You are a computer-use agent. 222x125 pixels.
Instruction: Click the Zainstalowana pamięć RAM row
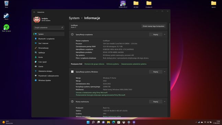[x=99, y=46]
